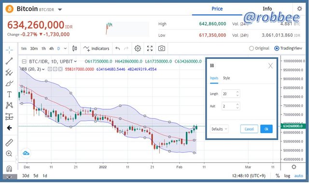
Task: Toggle auto scale mode
Action: coord(298,176)
